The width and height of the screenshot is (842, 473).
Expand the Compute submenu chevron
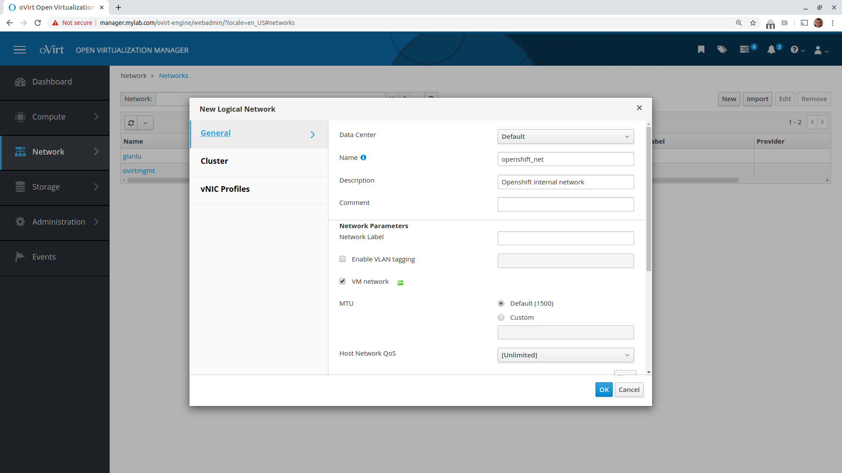click(96, 117)
